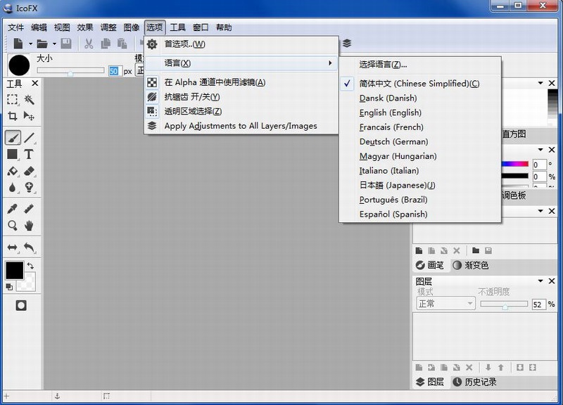Choose 日本語 (Japanese) language
Screen dimensions: 563x405
pyautogui.click(x=419, y=185)
